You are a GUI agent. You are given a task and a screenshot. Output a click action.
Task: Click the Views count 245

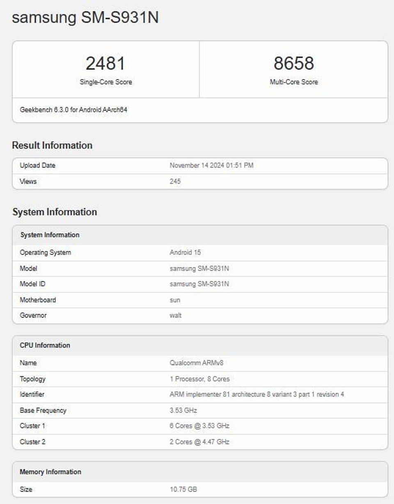pos(174,181)
